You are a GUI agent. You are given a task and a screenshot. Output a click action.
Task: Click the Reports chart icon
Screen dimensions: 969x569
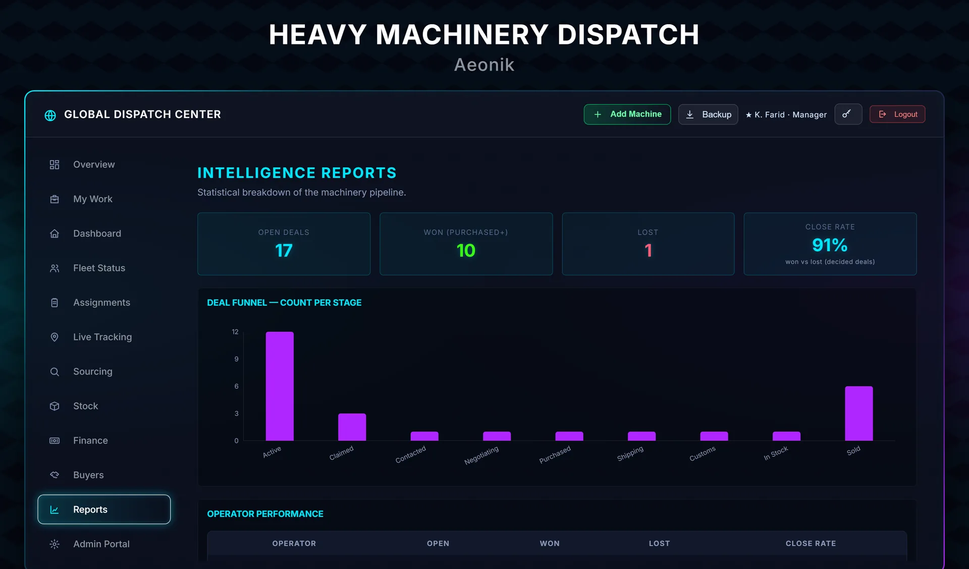click(55, 510)
